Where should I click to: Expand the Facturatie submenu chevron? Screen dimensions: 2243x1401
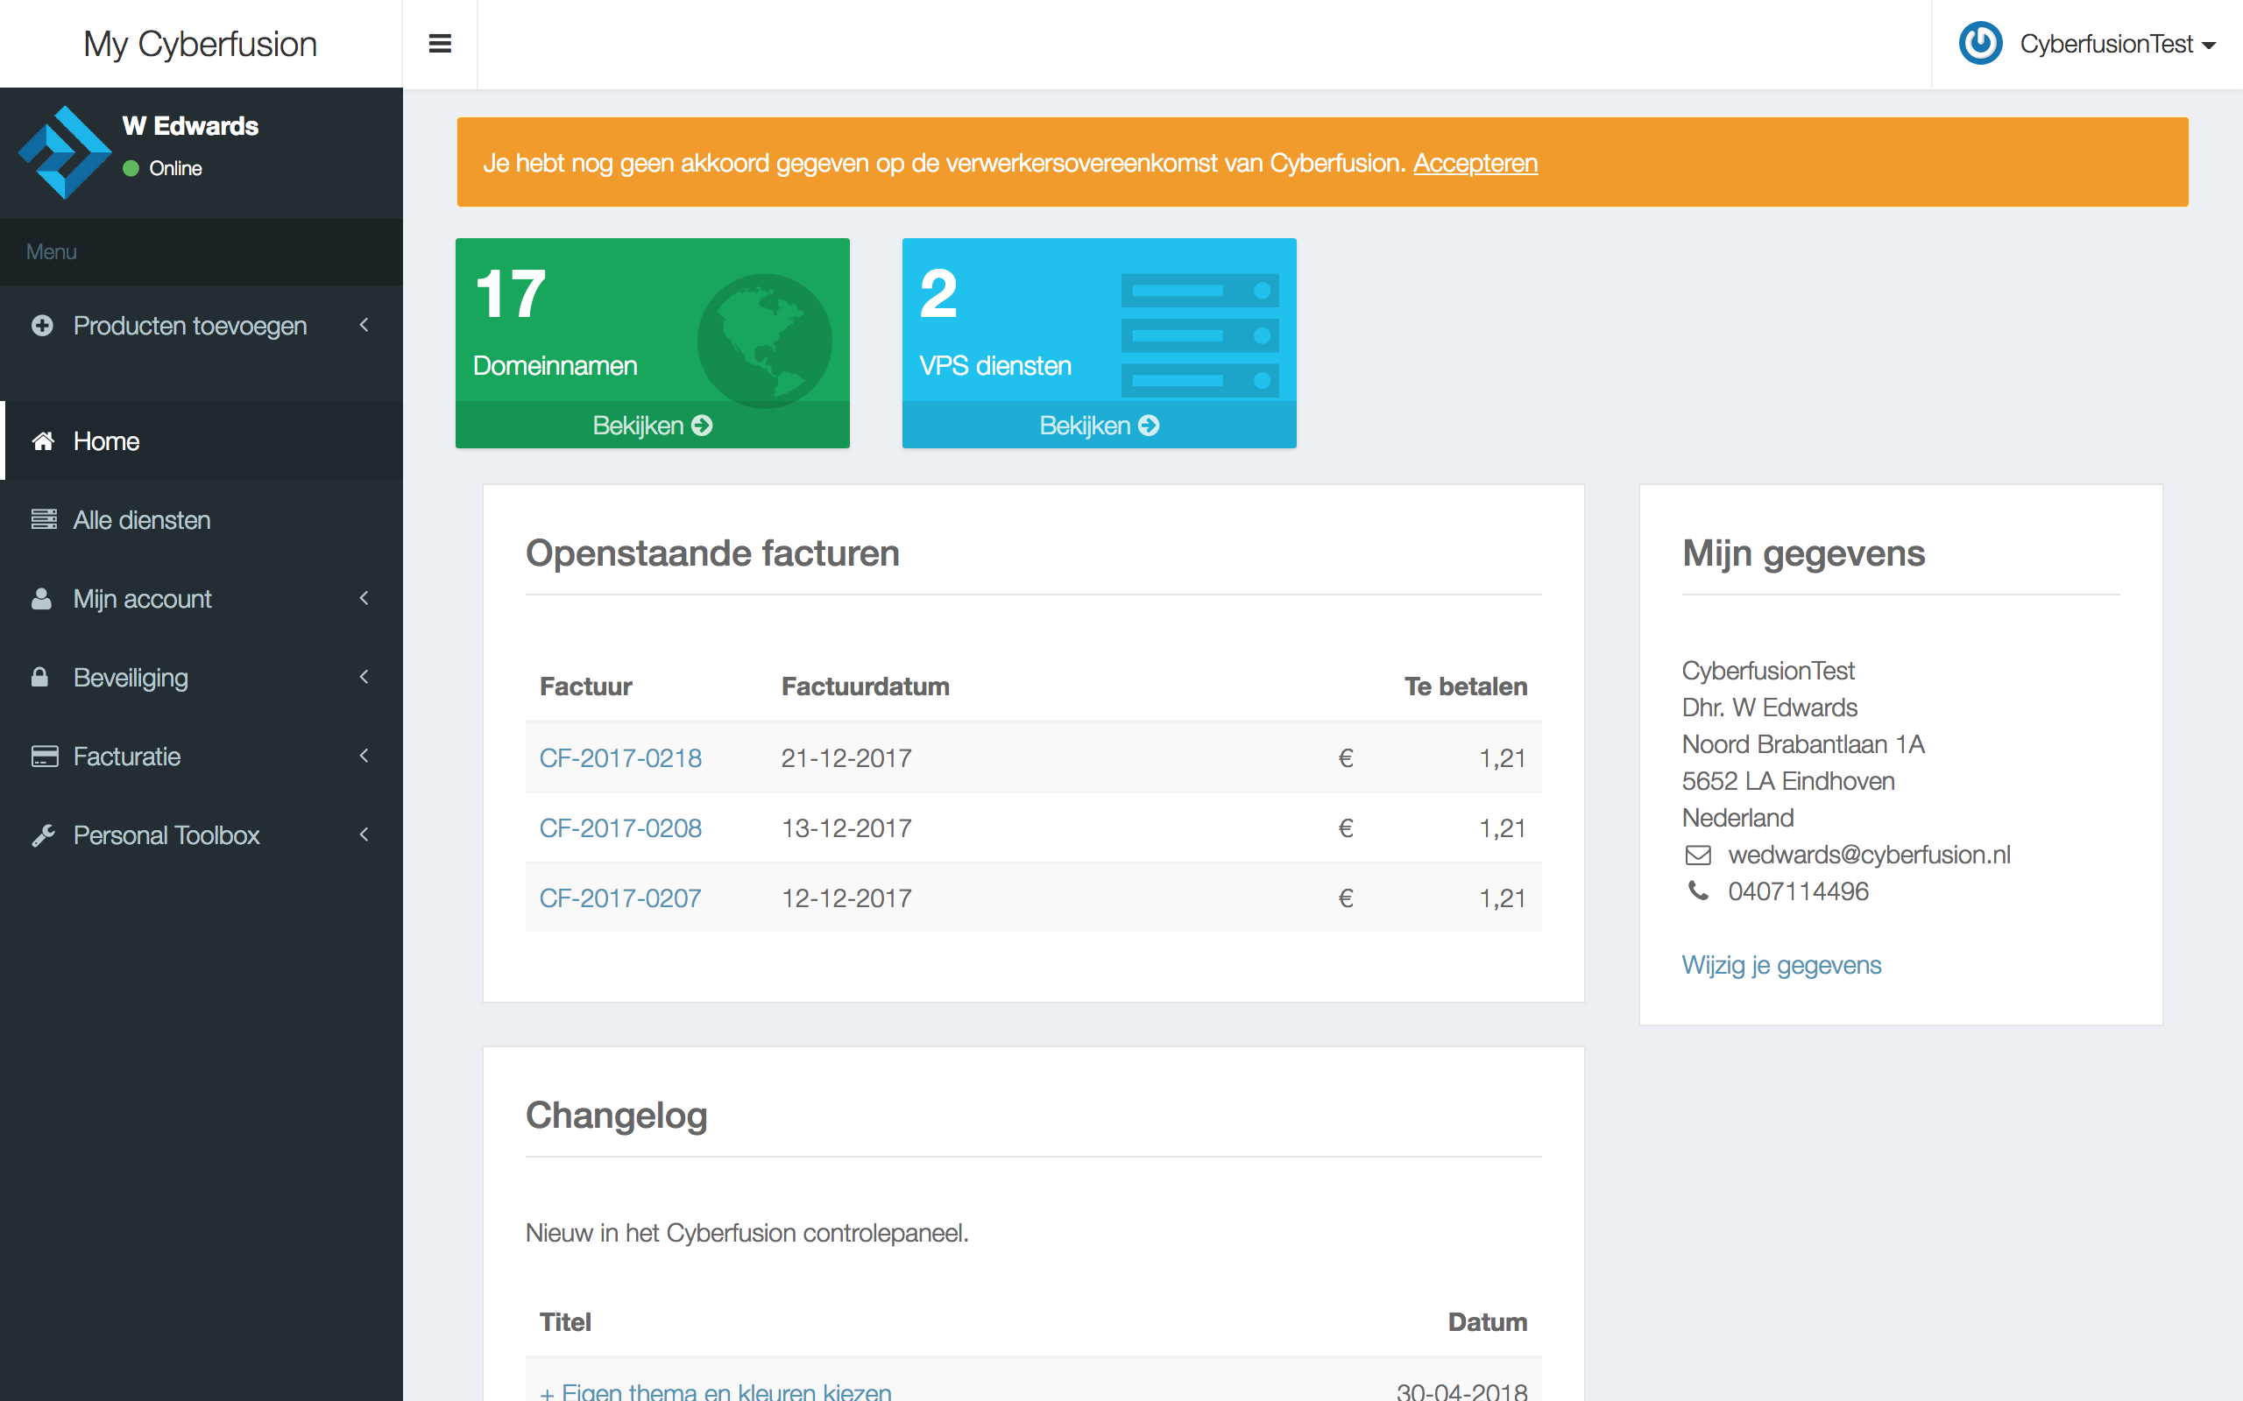364,756
